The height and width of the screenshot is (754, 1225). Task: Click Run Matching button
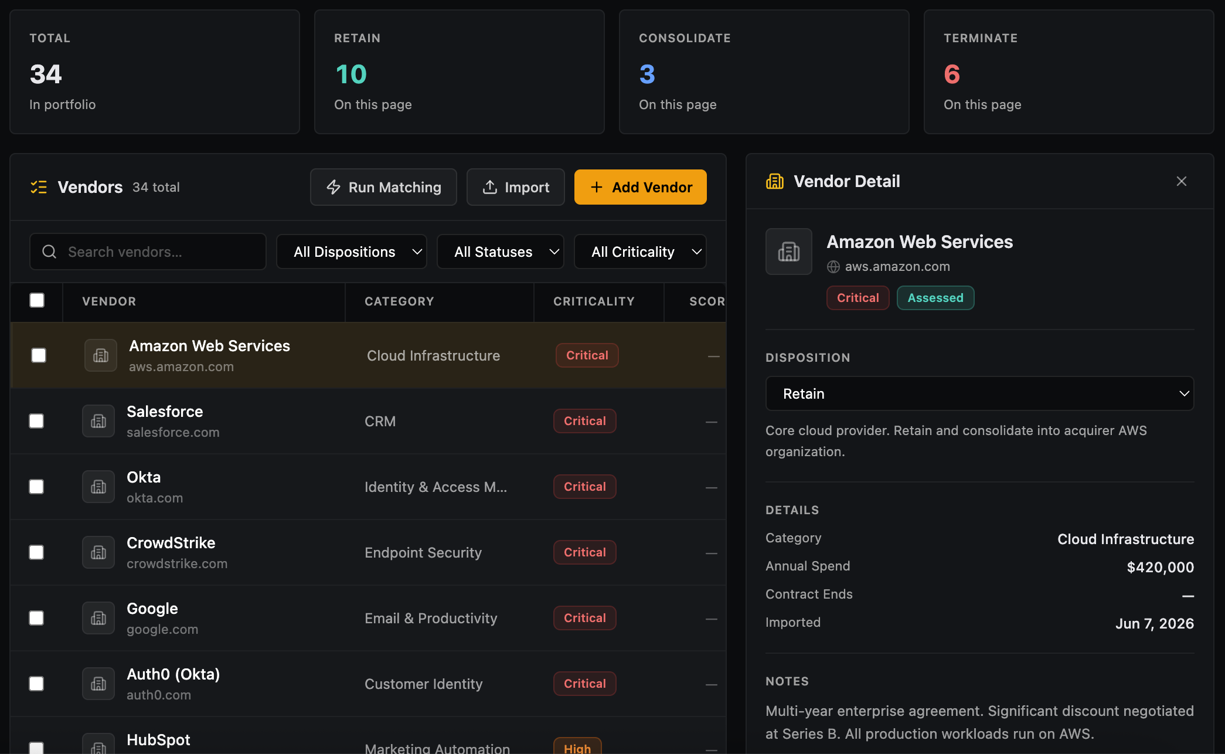(383, 187)
